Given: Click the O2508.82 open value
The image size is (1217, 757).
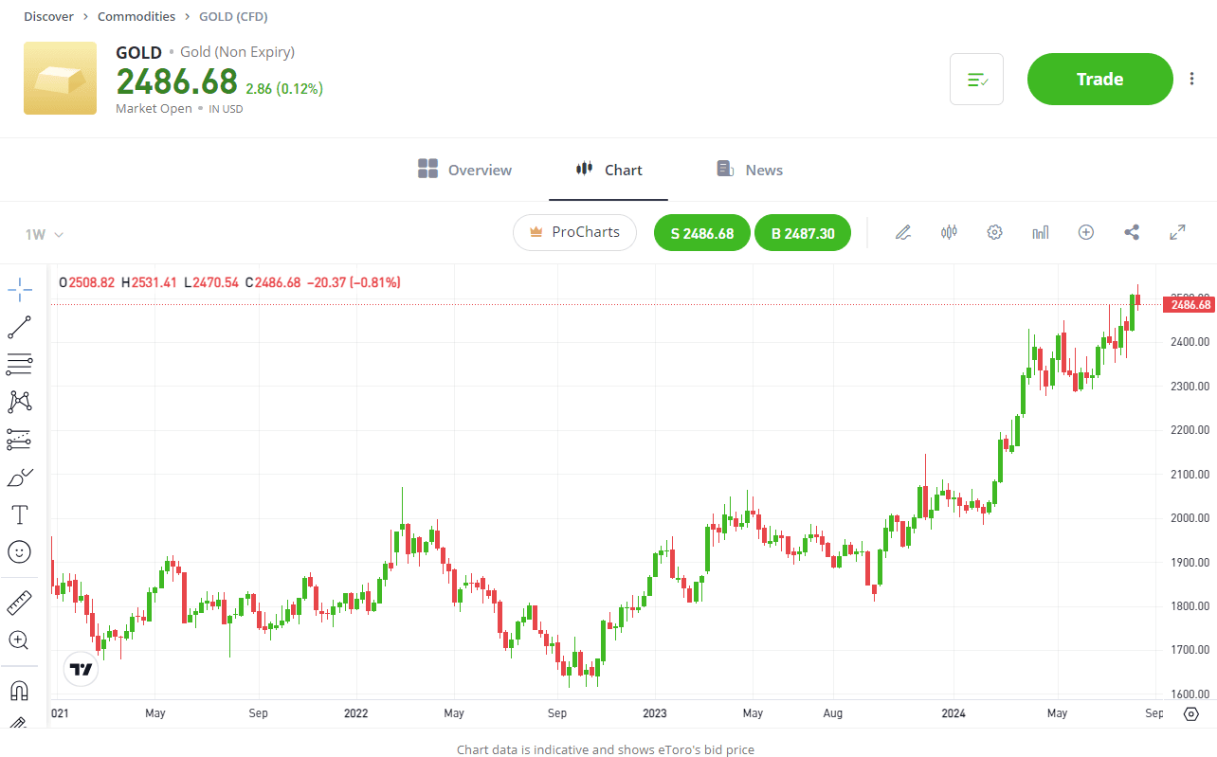Looking at the screenshot, I should (87, 282).
